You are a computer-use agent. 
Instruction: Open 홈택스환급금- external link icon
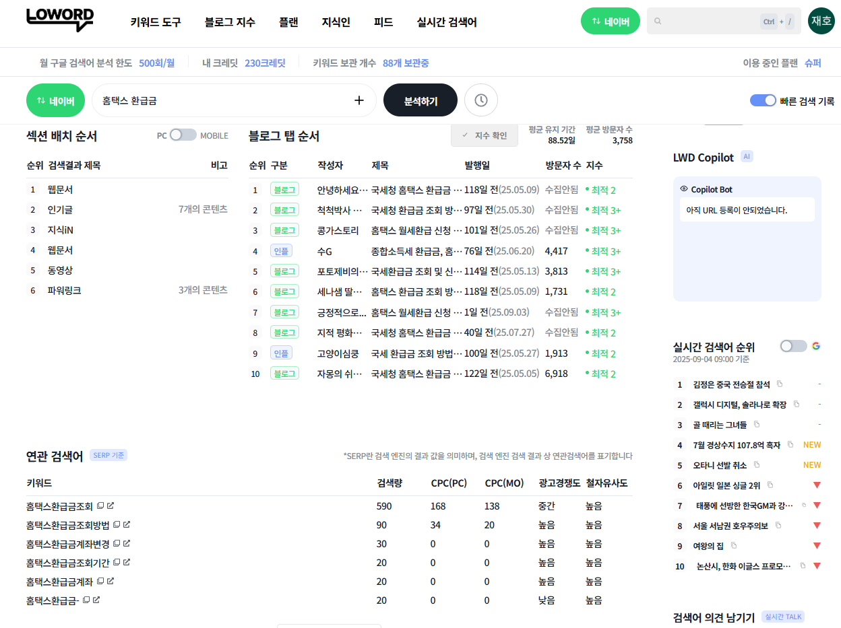coord(96,600)
